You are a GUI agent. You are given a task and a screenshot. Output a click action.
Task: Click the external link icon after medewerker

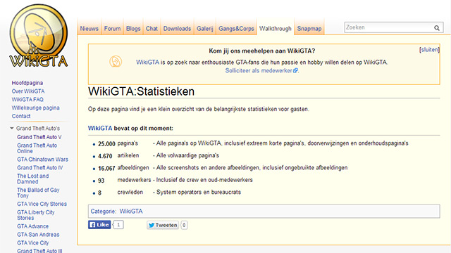[x=295, y=70]
